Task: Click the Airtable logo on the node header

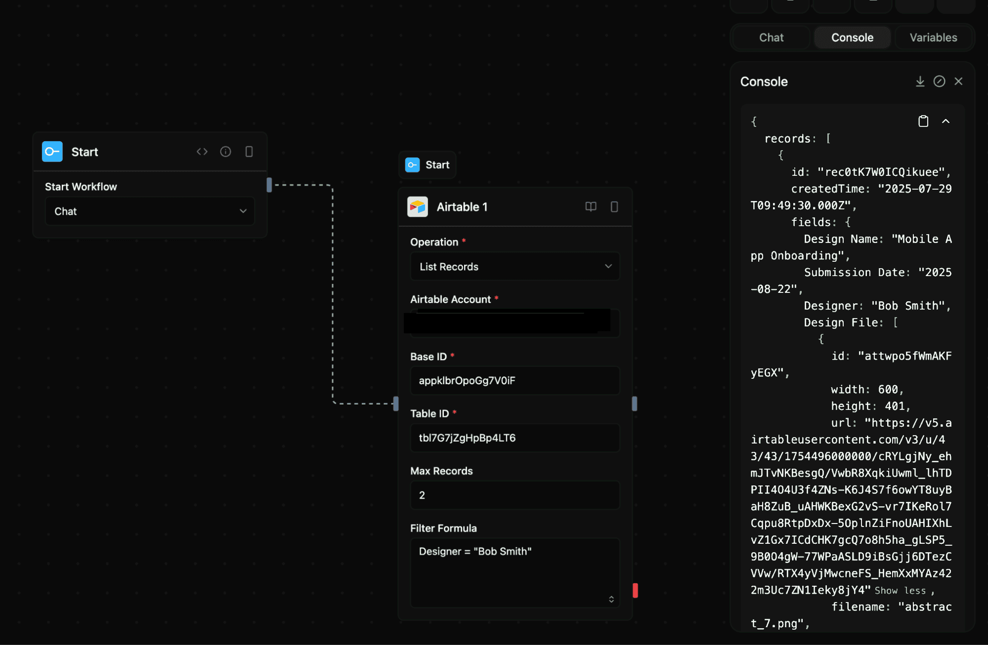Action: click(417, 207)
